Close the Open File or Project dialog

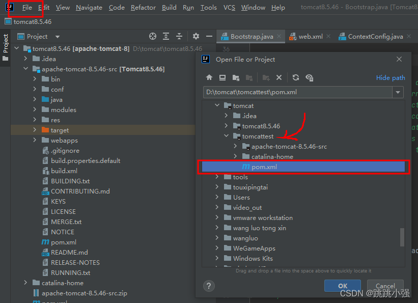[x=399, y=59]
